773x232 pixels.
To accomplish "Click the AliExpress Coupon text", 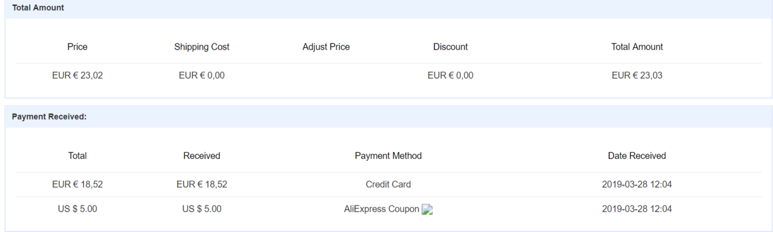I will (x=382, y=209).
